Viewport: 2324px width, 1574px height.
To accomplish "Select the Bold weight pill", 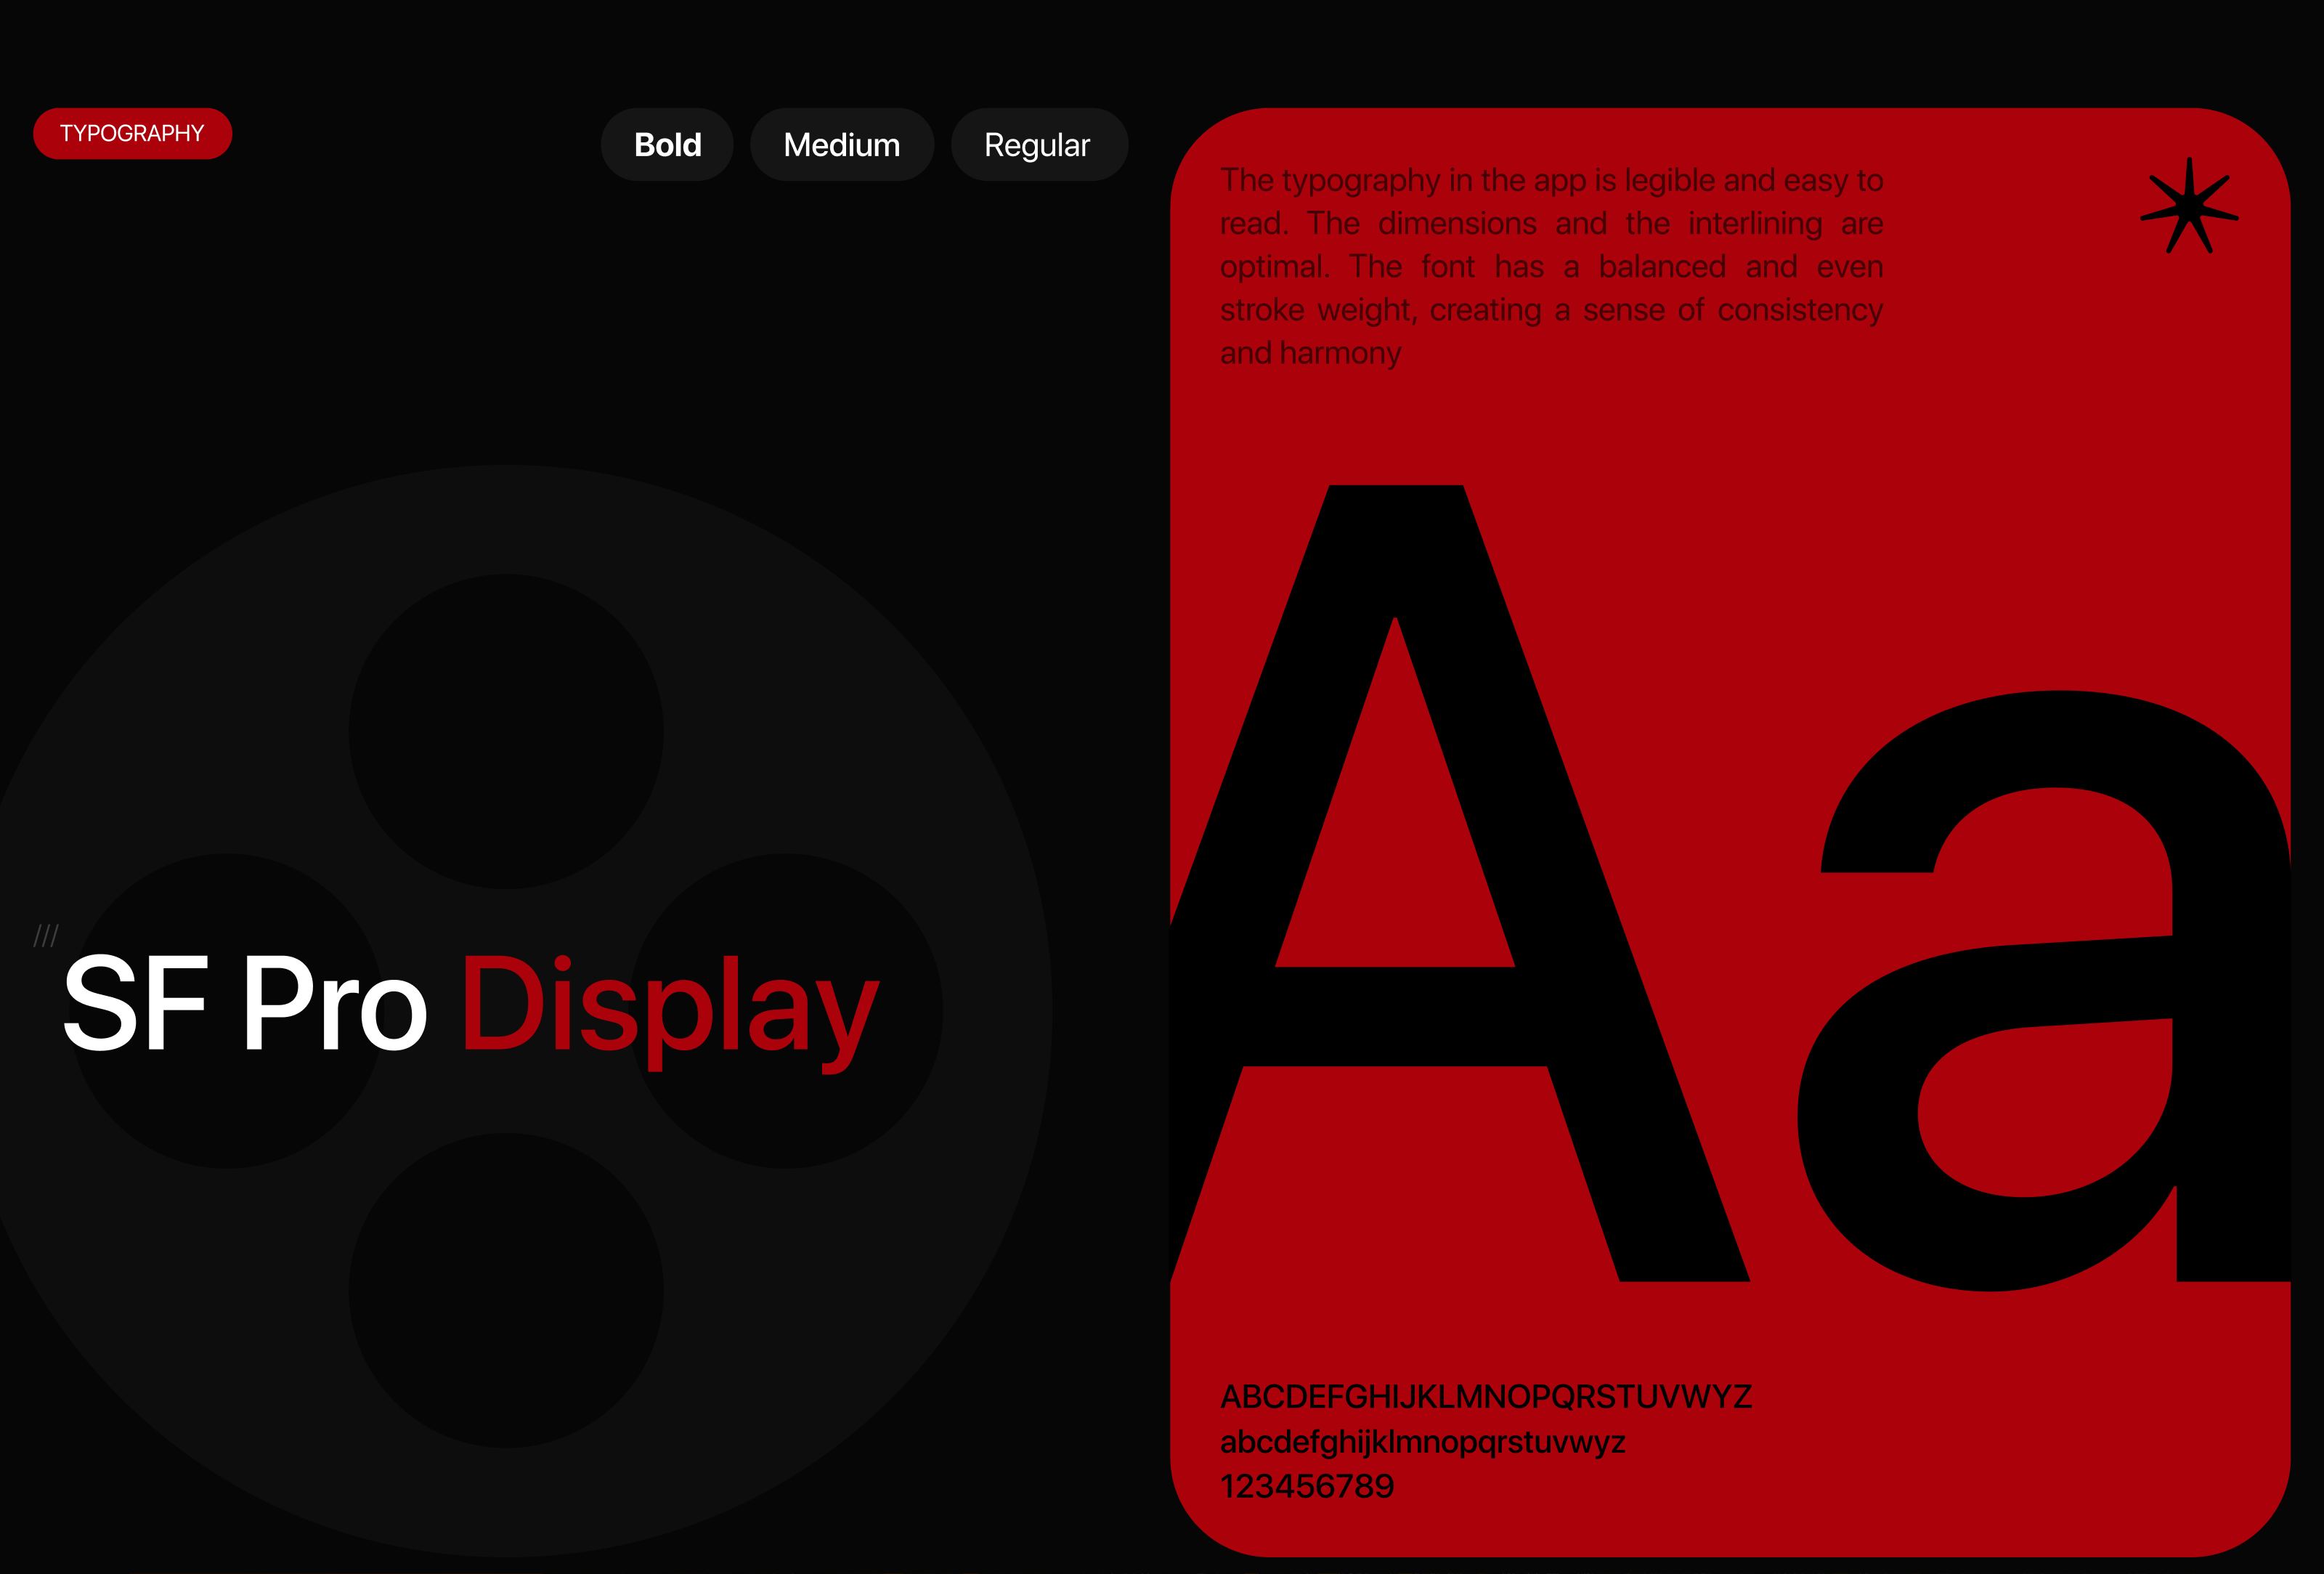I will coord(667,145).
